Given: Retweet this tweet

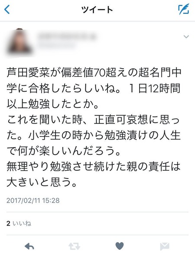Looking at the screenshot, I should 74,246.
